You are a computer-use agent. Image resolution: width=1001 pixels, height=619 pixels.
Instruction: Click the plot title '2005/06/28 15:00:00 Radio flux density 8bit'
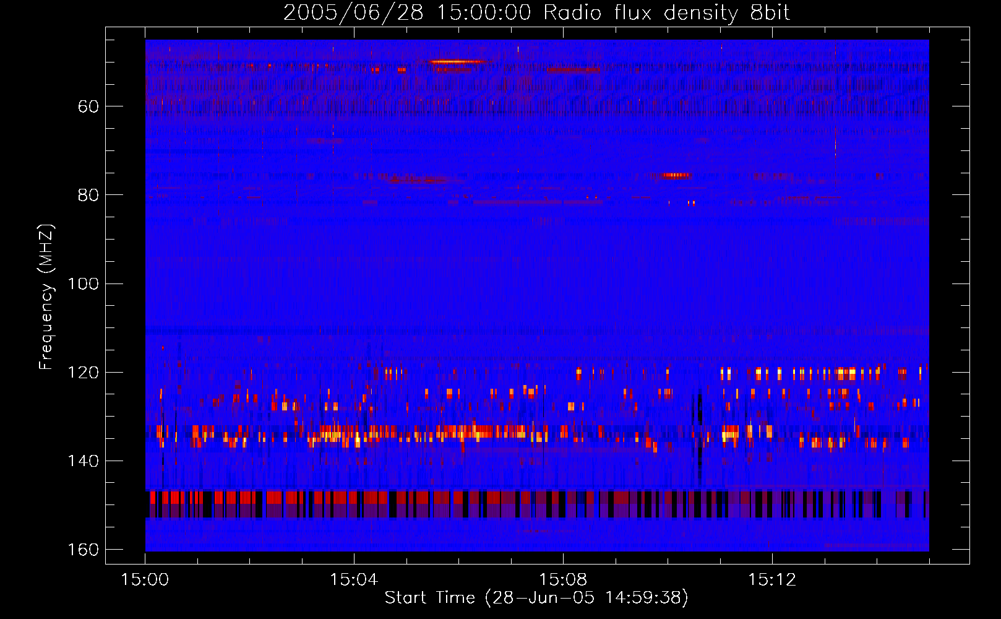point(536,13)
